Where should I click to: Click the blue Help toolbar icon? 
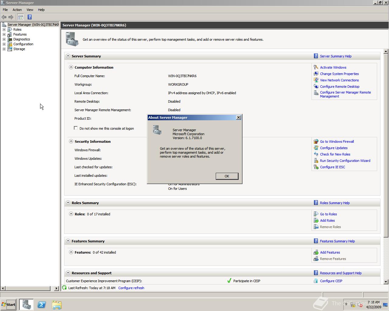tap(29, 17)
